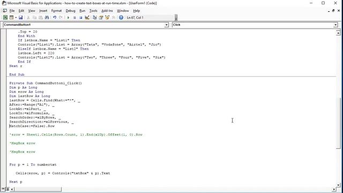Image resolution: width=343 pixels, height=193 pixels.
Task: Click the 'Ln 67, Col 1' position indicator
Action: click(x=135, y=18)
